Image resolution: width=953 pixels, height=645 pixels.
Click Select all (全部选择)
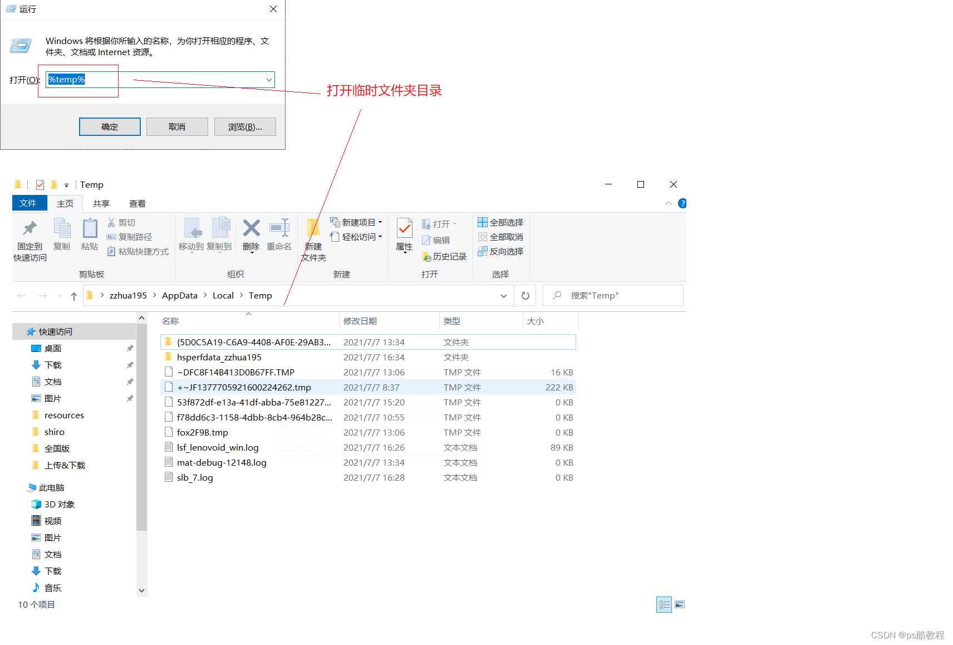pyautogui.click(x=500, y=222)
